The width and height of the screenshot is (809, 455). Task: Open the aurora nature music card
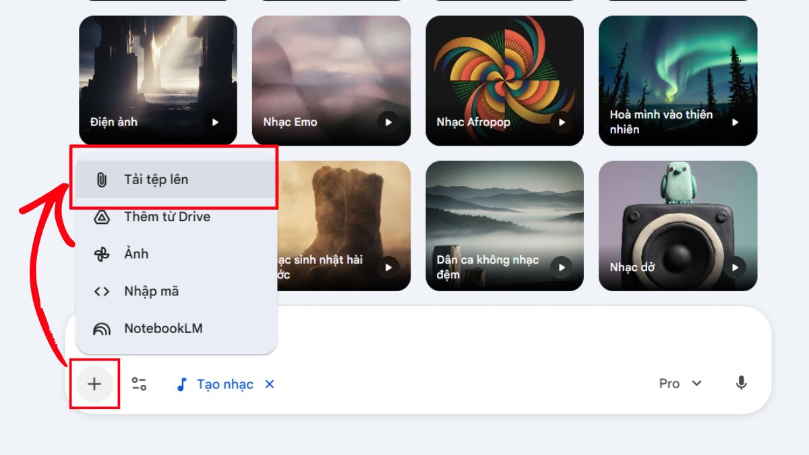pos(678,67)
